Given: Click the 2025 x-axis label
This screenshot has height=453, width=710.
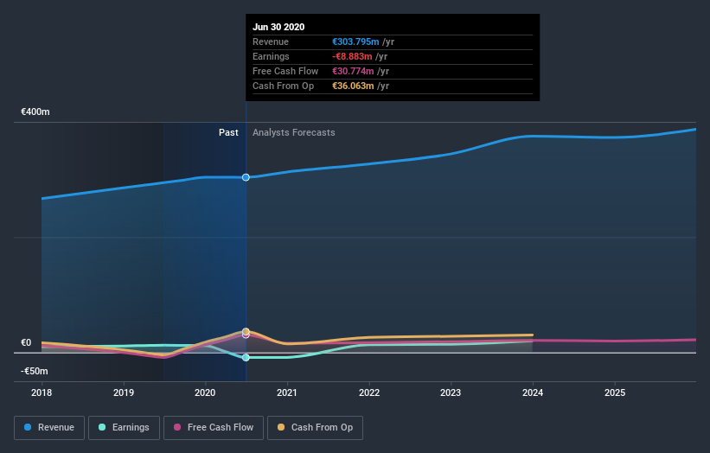Looking at the screenshot, I should [615, 392].
